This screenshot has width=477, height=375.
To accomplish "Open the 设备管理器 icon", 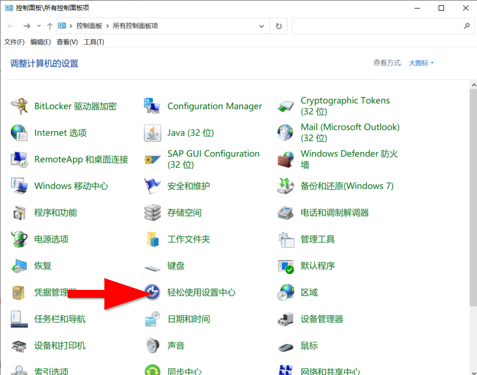I will tap(285, 319).
